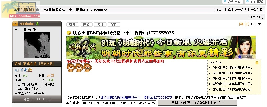The width and height of the screenshot is (267, 107).
Task: Click the Baidu promotion paw badge
Action: 246,57
